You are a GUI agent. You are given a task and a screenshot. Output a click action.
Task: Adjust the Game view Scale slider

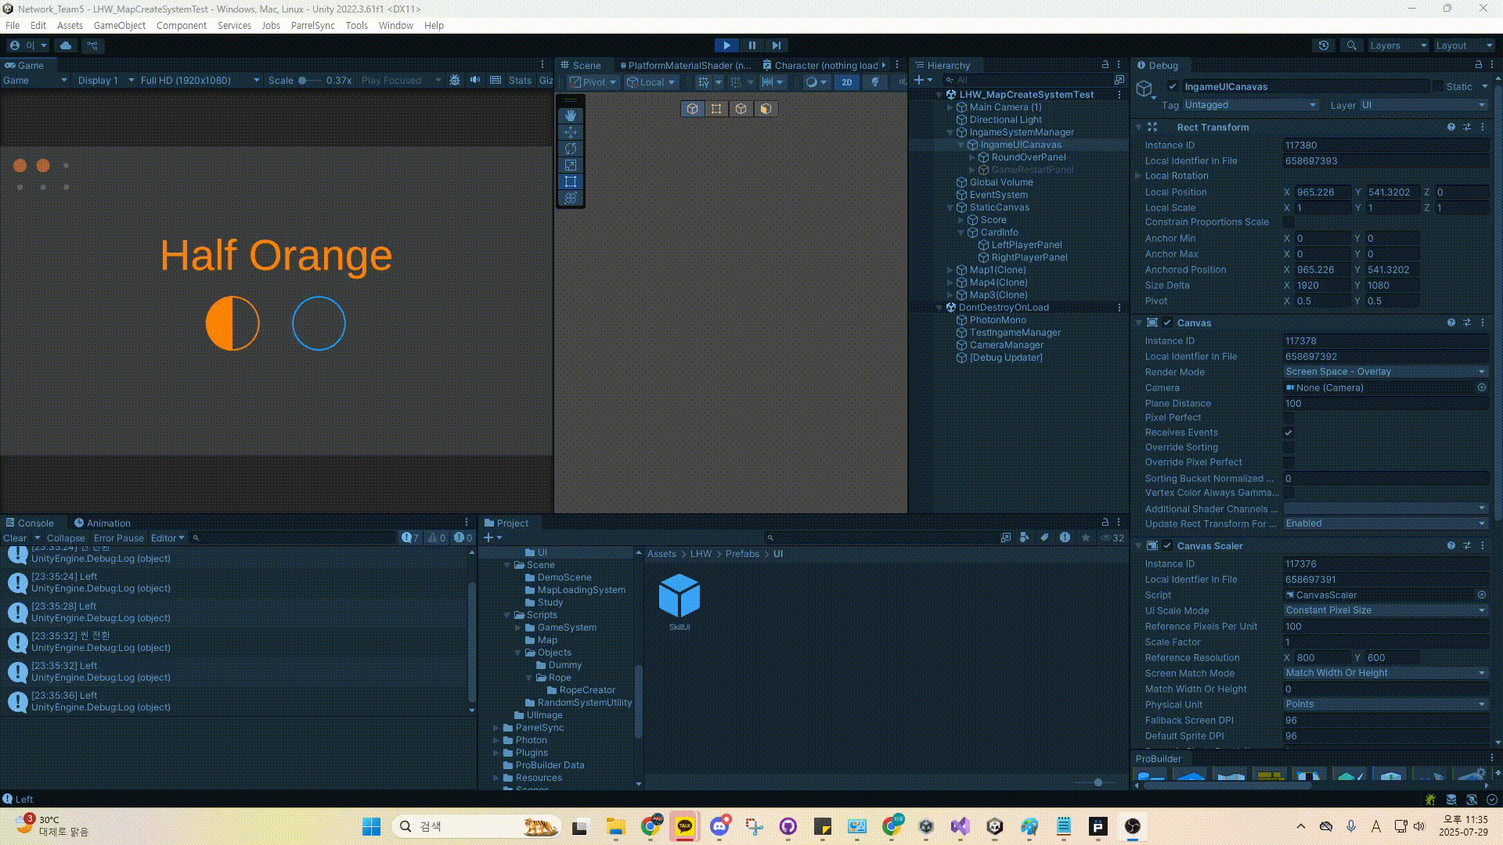tap(303, 81)
